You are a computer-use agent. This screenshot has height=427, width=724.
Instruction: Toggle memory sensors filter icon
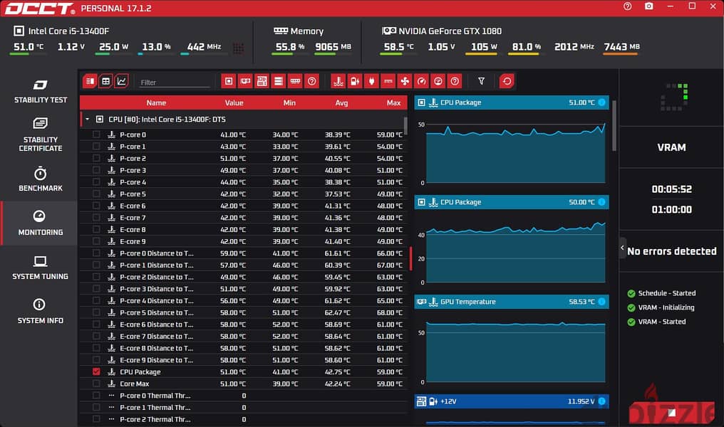pyautogui.click(x=295, y=81)
